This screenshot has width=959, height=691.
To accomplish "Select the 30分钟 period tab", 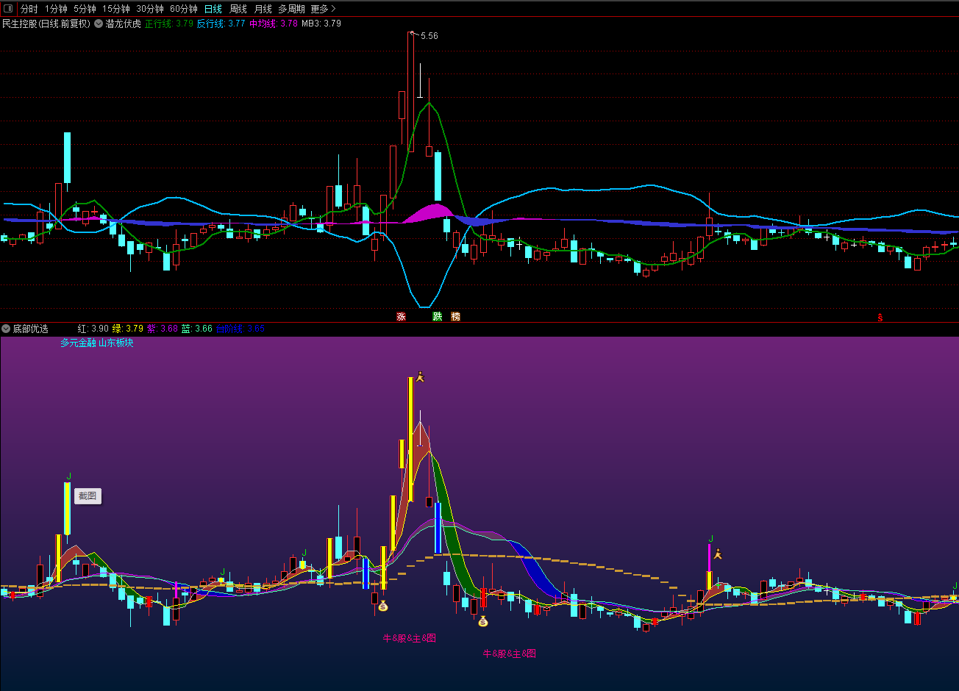I will coord(150,9).
